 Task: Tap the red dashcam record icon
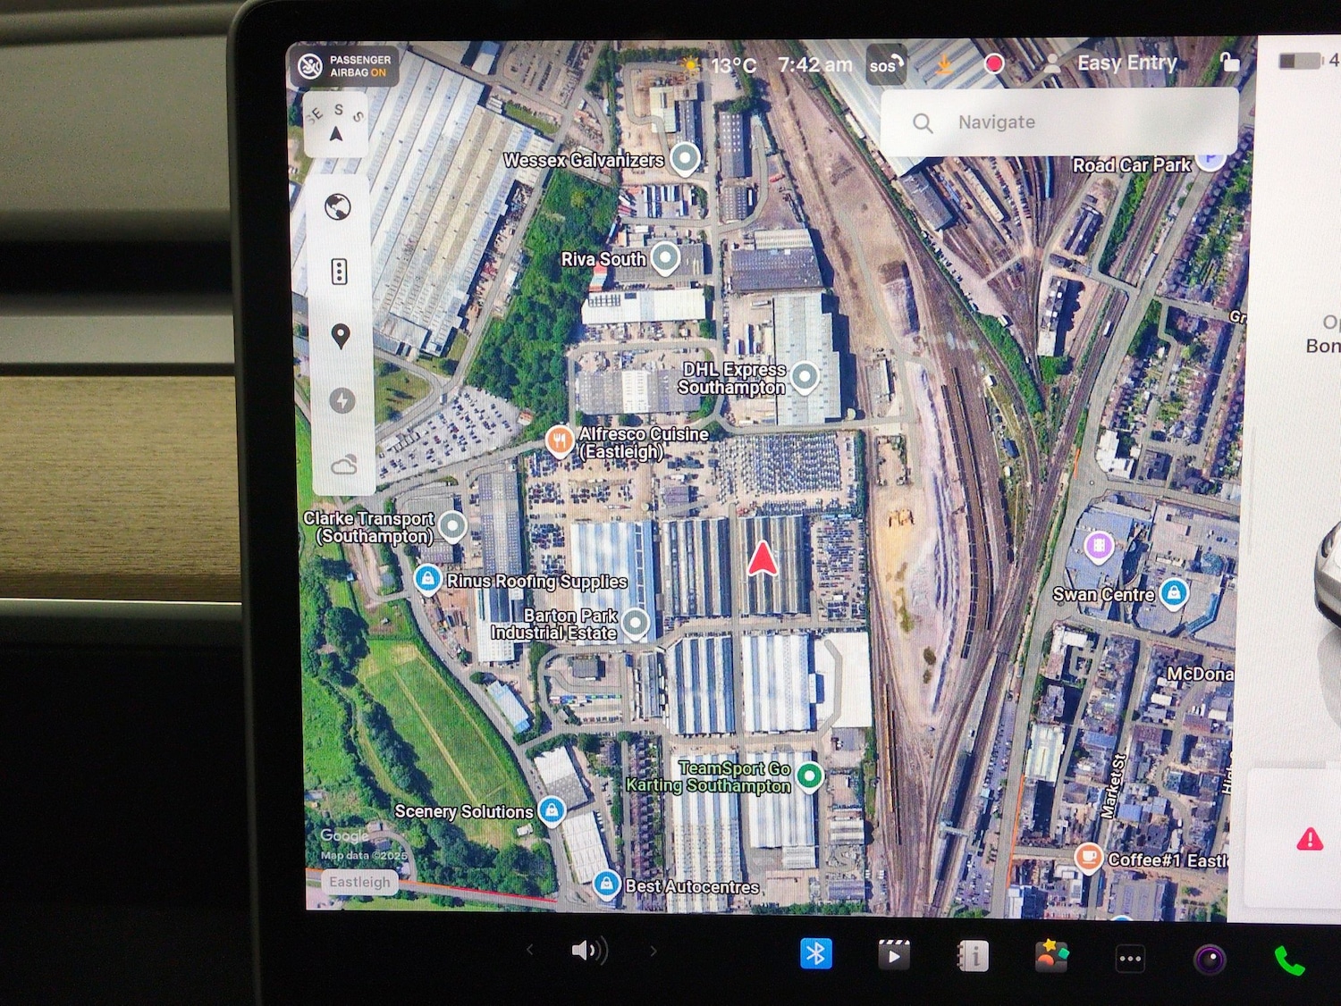[993, 63]
